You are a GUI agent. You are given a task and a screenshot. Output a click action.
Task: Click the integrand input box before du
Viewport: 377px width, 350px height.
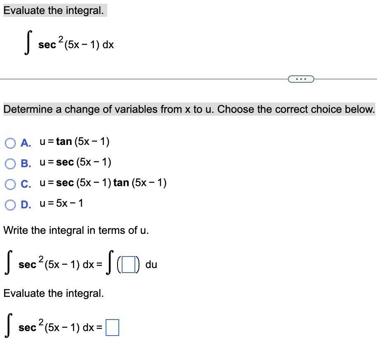pos(128,264)
